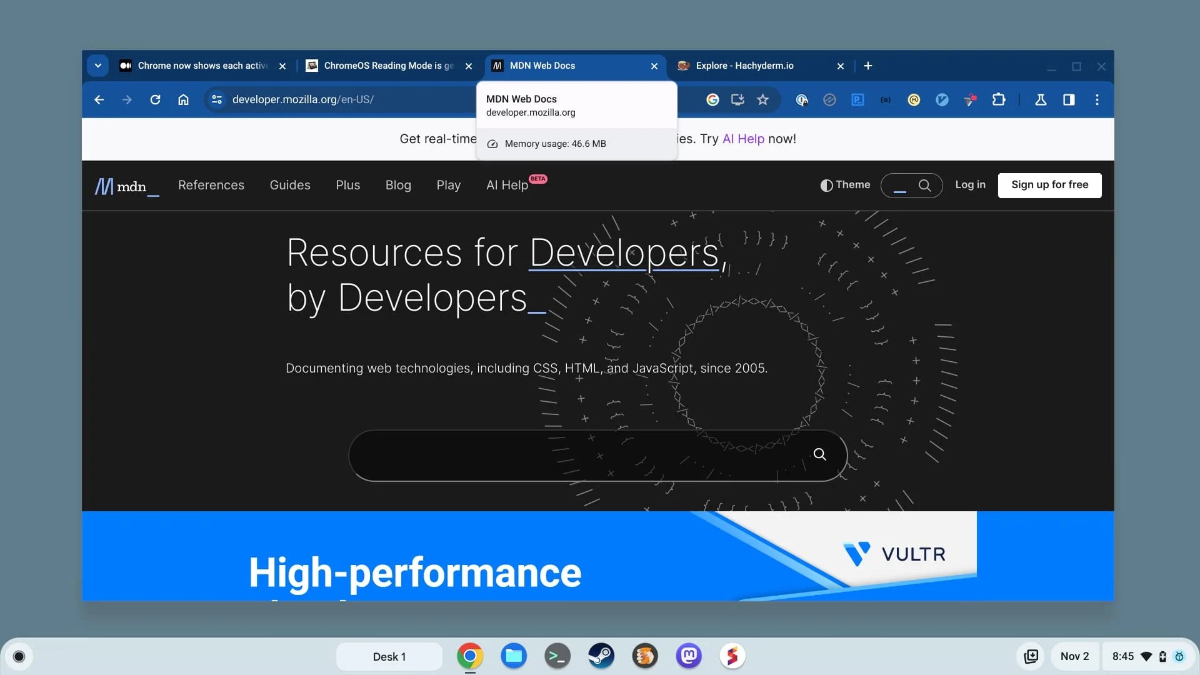Screen dimensions: 1200x675
Task: Open the three-dot Chrome menu
Action: pos(1097,99)
